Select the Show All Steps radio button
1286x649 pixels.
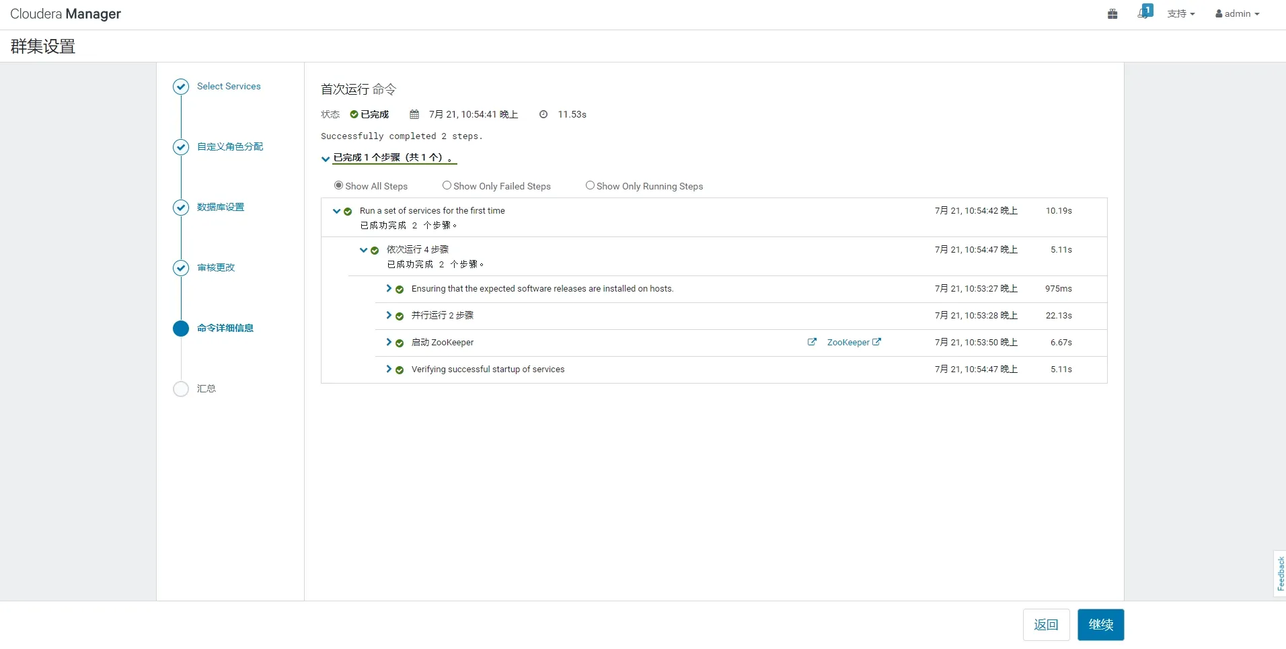point(338,185)
